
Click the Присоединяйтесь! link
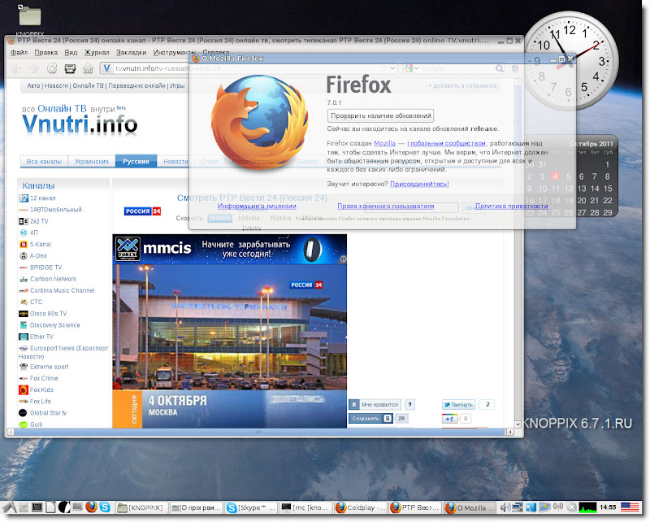coord(419,184)
